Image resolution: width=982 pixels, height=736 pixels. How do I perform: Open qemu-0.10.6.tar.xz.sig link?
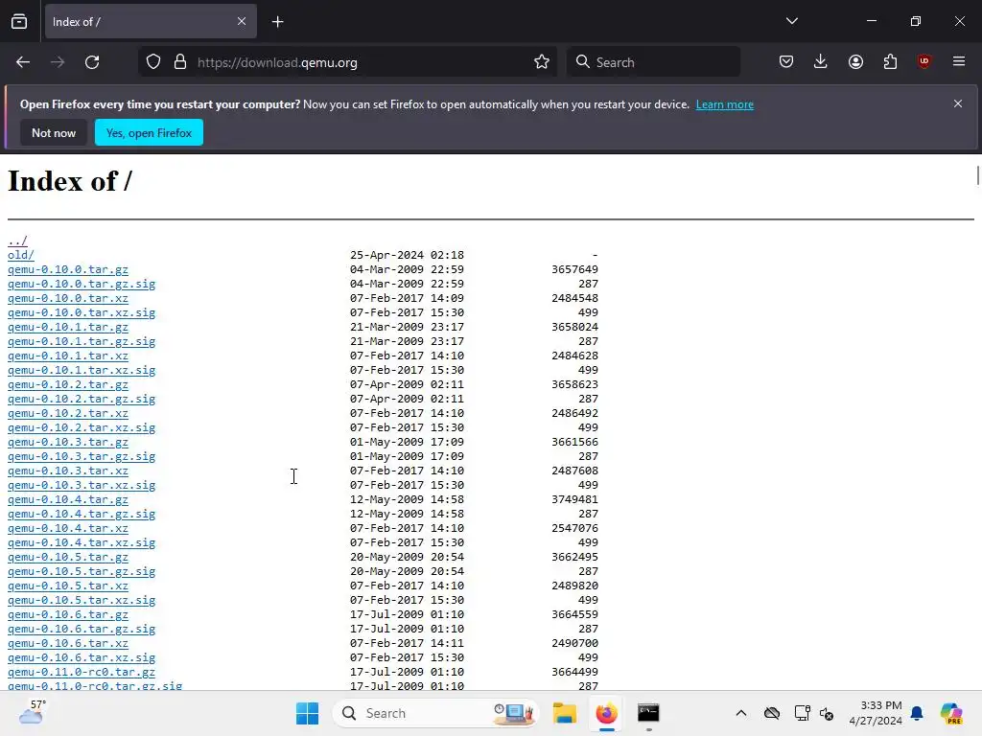tap(82, 657)
